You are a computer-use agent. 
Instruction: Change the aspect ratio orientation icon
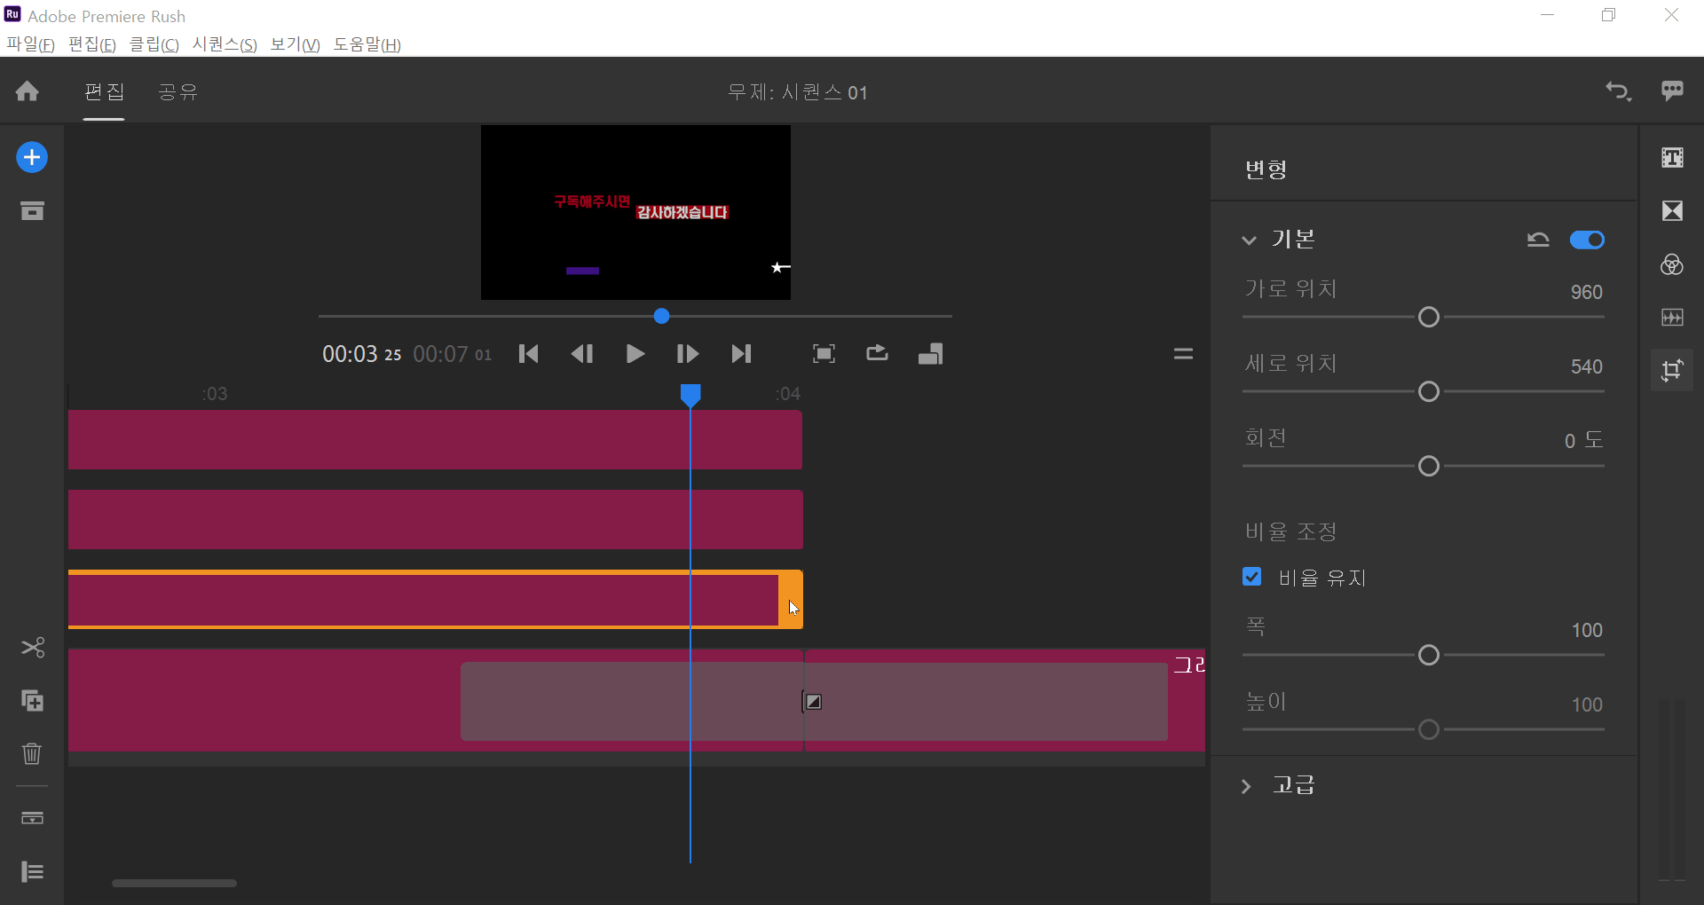click(x=931, y=354)
